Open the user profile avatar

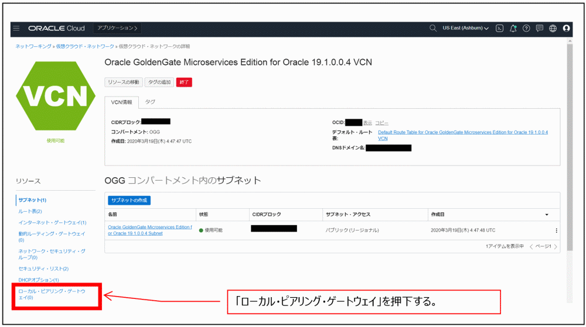point(566,28)
